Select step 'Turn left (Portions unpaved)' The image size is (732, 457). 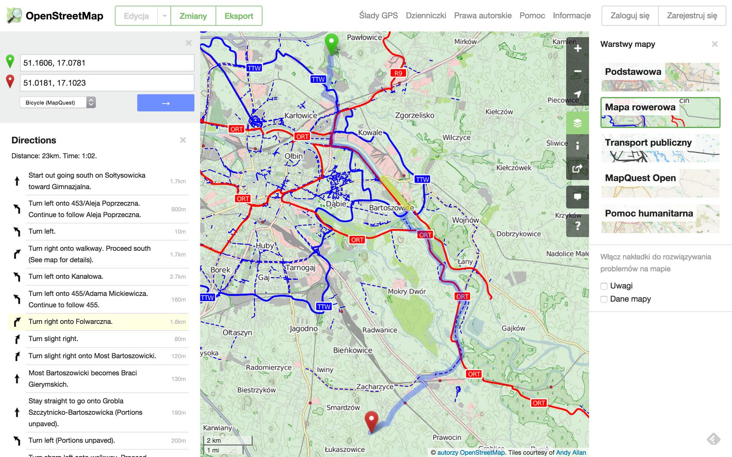point(99,441)
